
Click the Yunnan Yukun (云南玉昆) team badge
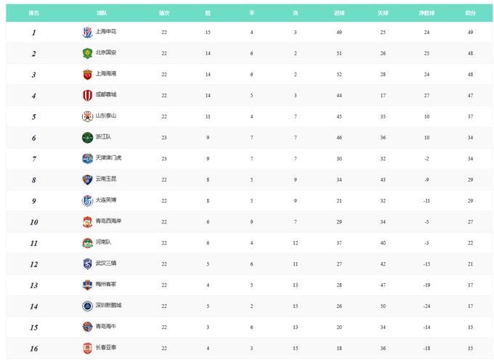(87, 179)
